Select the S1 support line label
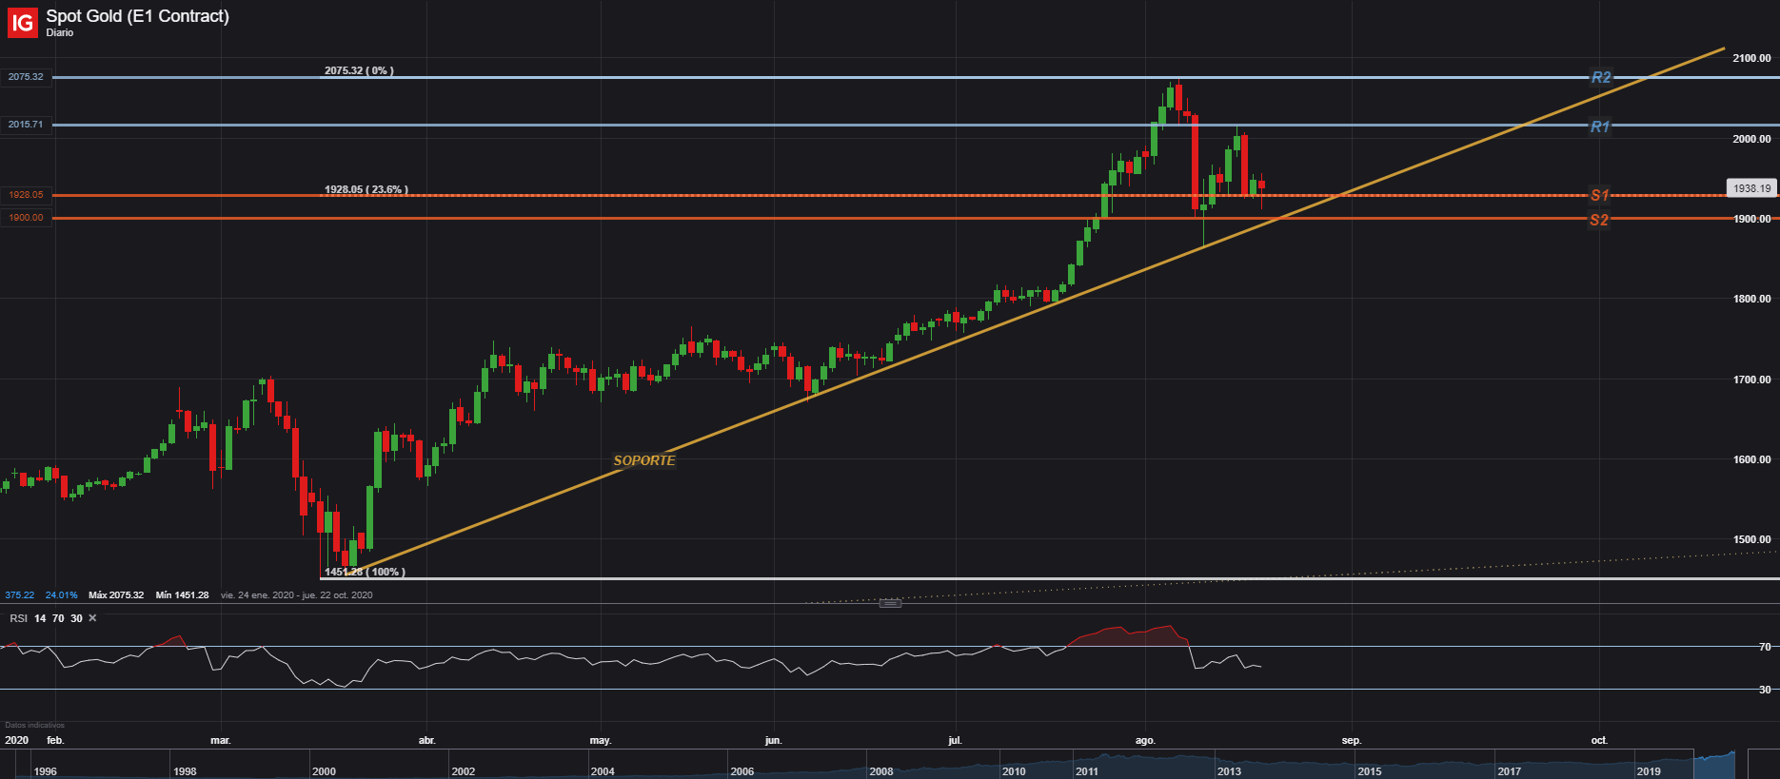The width and height of the screenshot is (1780, 779). 1600,195
